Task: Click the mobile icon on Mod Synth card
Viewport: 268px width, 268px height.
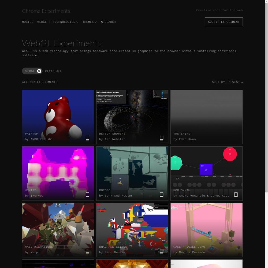Action: point(236,195)
